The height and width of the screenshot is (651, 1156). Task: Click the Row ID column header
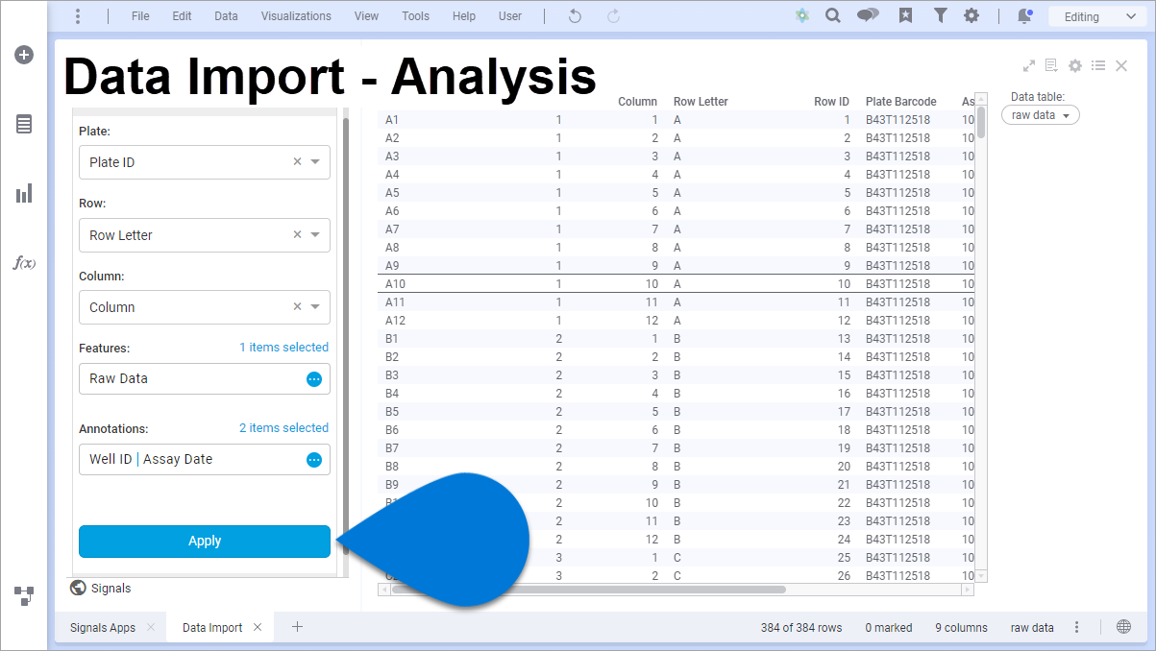tap(831, 102)
